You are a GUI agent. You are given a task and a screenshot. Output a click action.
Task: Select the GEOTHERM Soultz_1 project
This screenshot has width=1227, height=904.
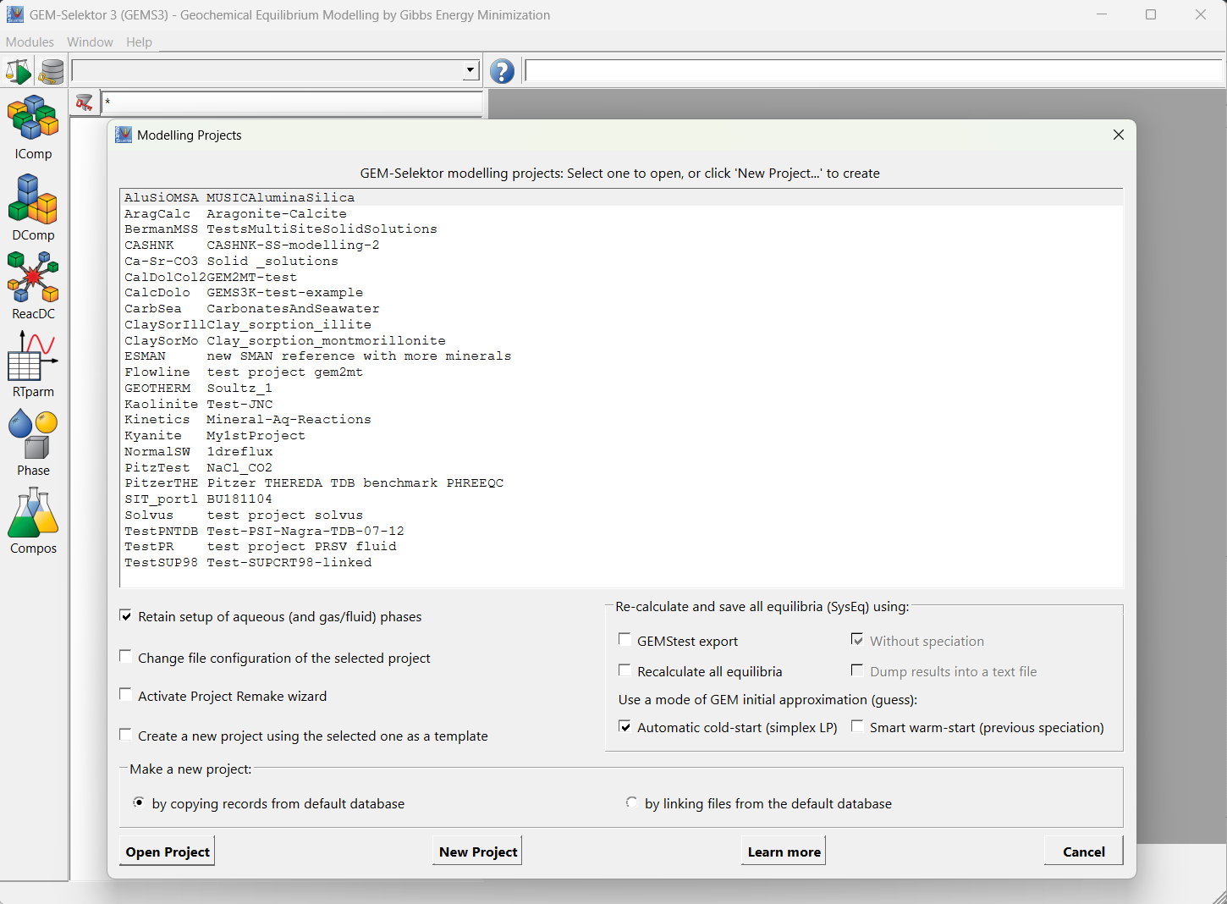point(621,388)
